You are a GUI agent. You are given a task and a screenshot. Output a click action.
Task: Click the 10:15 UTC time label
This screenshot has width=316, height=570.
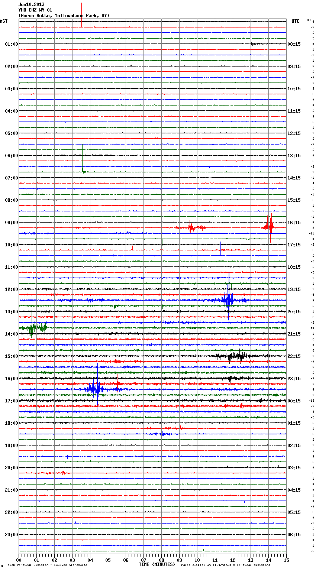(x=294, y=89)
